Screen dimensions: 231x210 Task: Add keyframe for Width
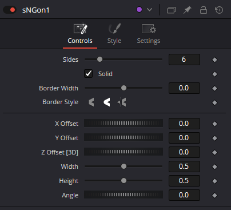pyautogui.click(x=214, y=167)
